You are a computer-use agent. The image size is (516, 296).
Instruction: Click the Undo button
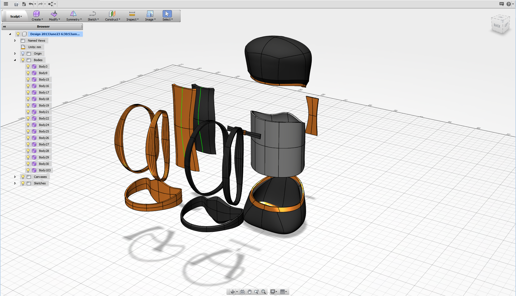[x=31, y=4]
